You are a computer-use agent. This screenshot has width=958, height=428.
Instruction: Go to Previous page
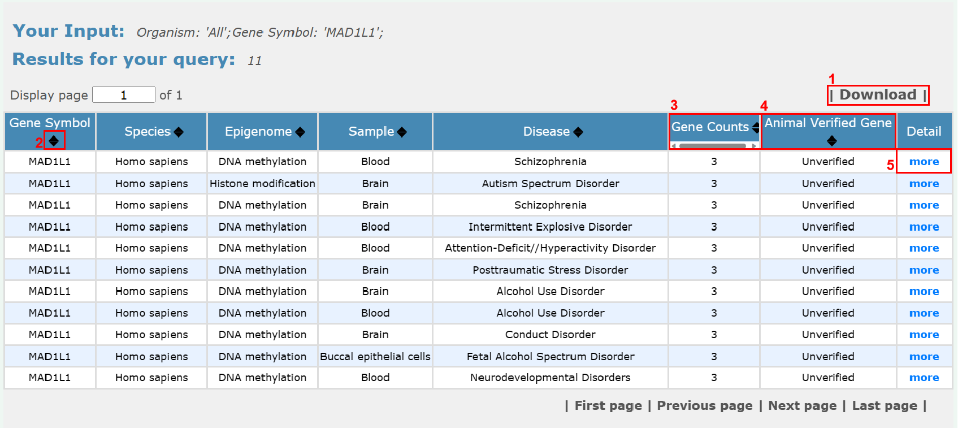pyautogui.click(x=704, y=406)
